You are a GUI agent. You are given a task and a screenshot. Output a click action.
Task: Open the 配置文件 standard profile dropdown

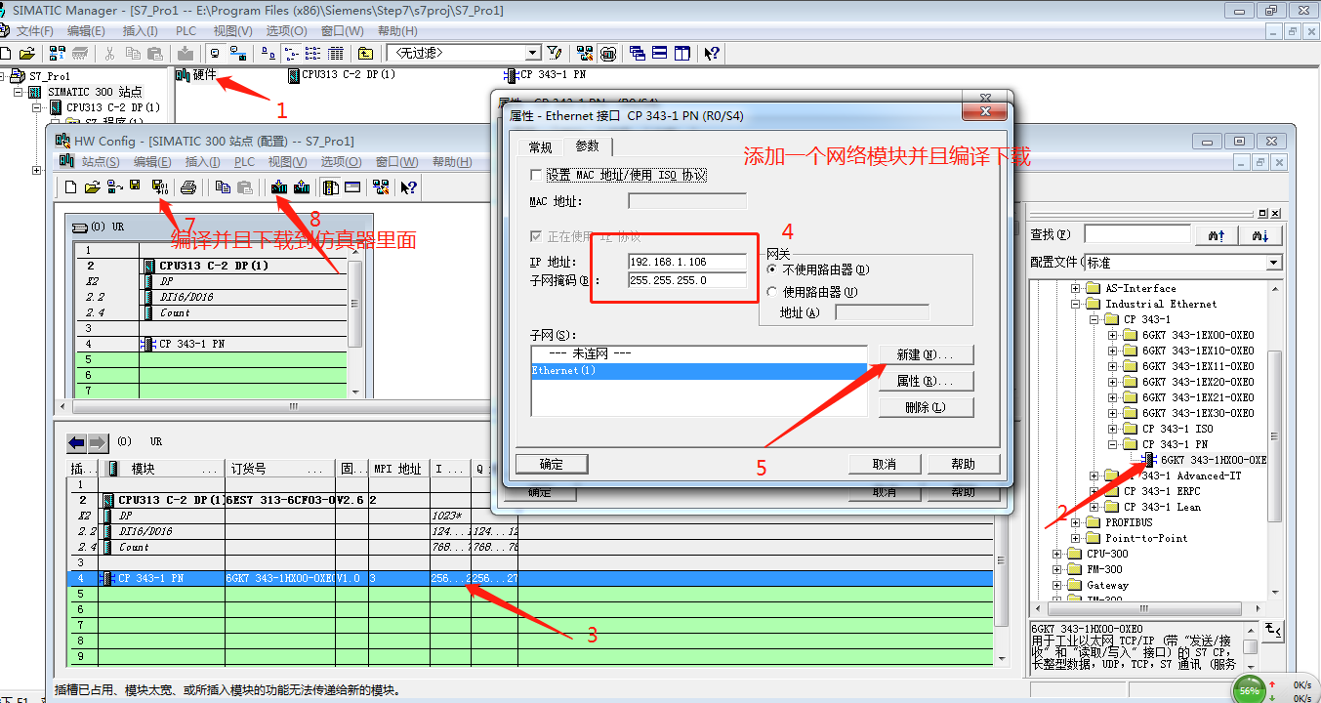pyautogui.click(x=1273, y=262)
